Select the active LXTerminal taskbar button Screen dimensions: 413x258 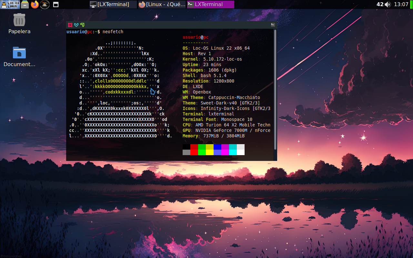(210, 4)
